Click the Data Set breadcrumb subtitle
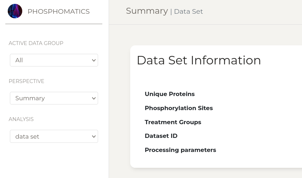Screen dimensions: 302x178 pos(188,12)
